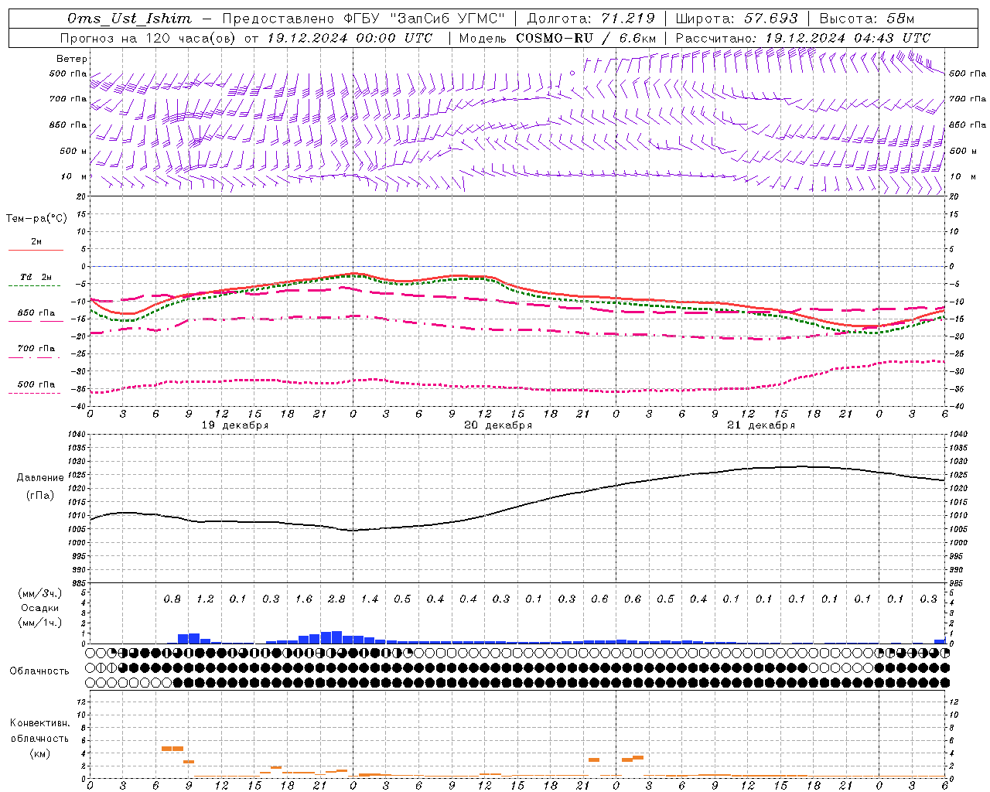Click the (мм/3ч.) unit label

pos(40,593)
